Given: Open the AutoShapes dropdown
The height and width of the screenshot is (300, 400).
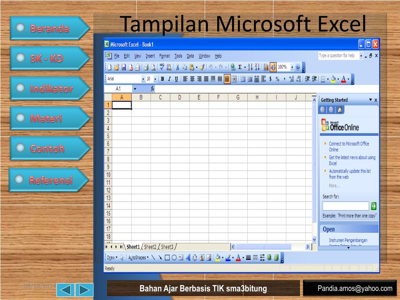Looking at the screenshot, I should (138, 258).
